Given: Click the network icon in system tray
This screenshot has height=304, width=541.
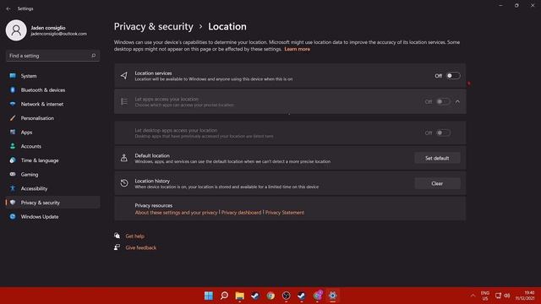Looking at the screenshot, I should pos(498,296).
